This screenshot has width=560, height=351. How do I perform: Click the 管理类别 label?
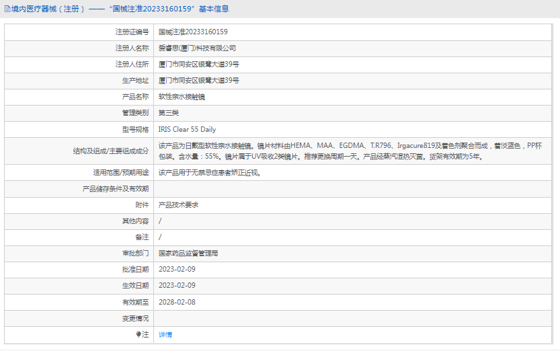pyautogui.click(x=135, y=113)
